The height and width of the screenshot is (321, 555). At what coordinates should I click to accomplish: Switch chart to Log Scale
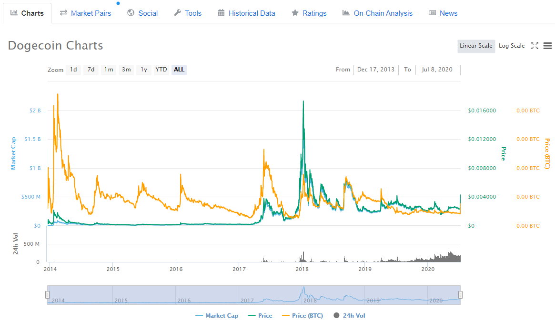(512, 46)
